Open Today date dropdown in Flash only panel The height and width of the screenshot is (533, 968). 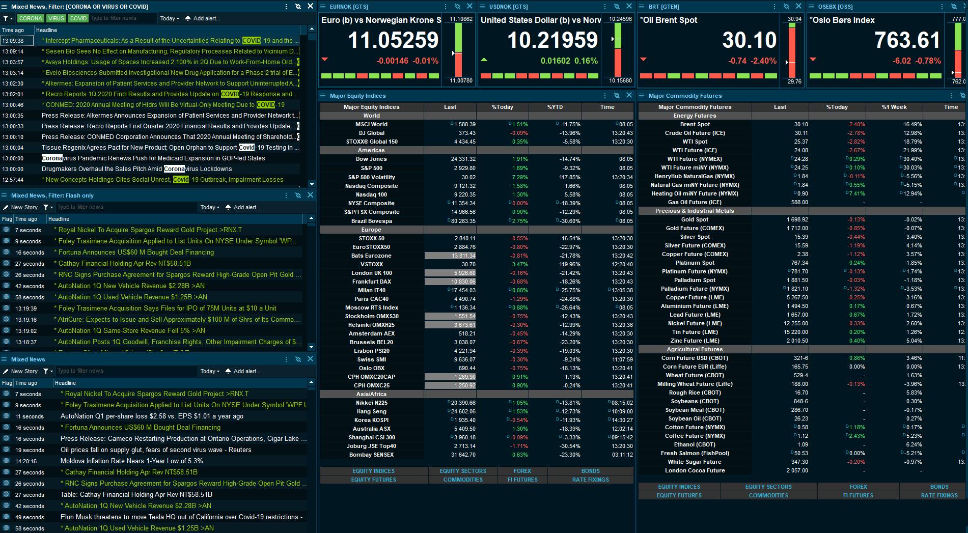(210, 207)
